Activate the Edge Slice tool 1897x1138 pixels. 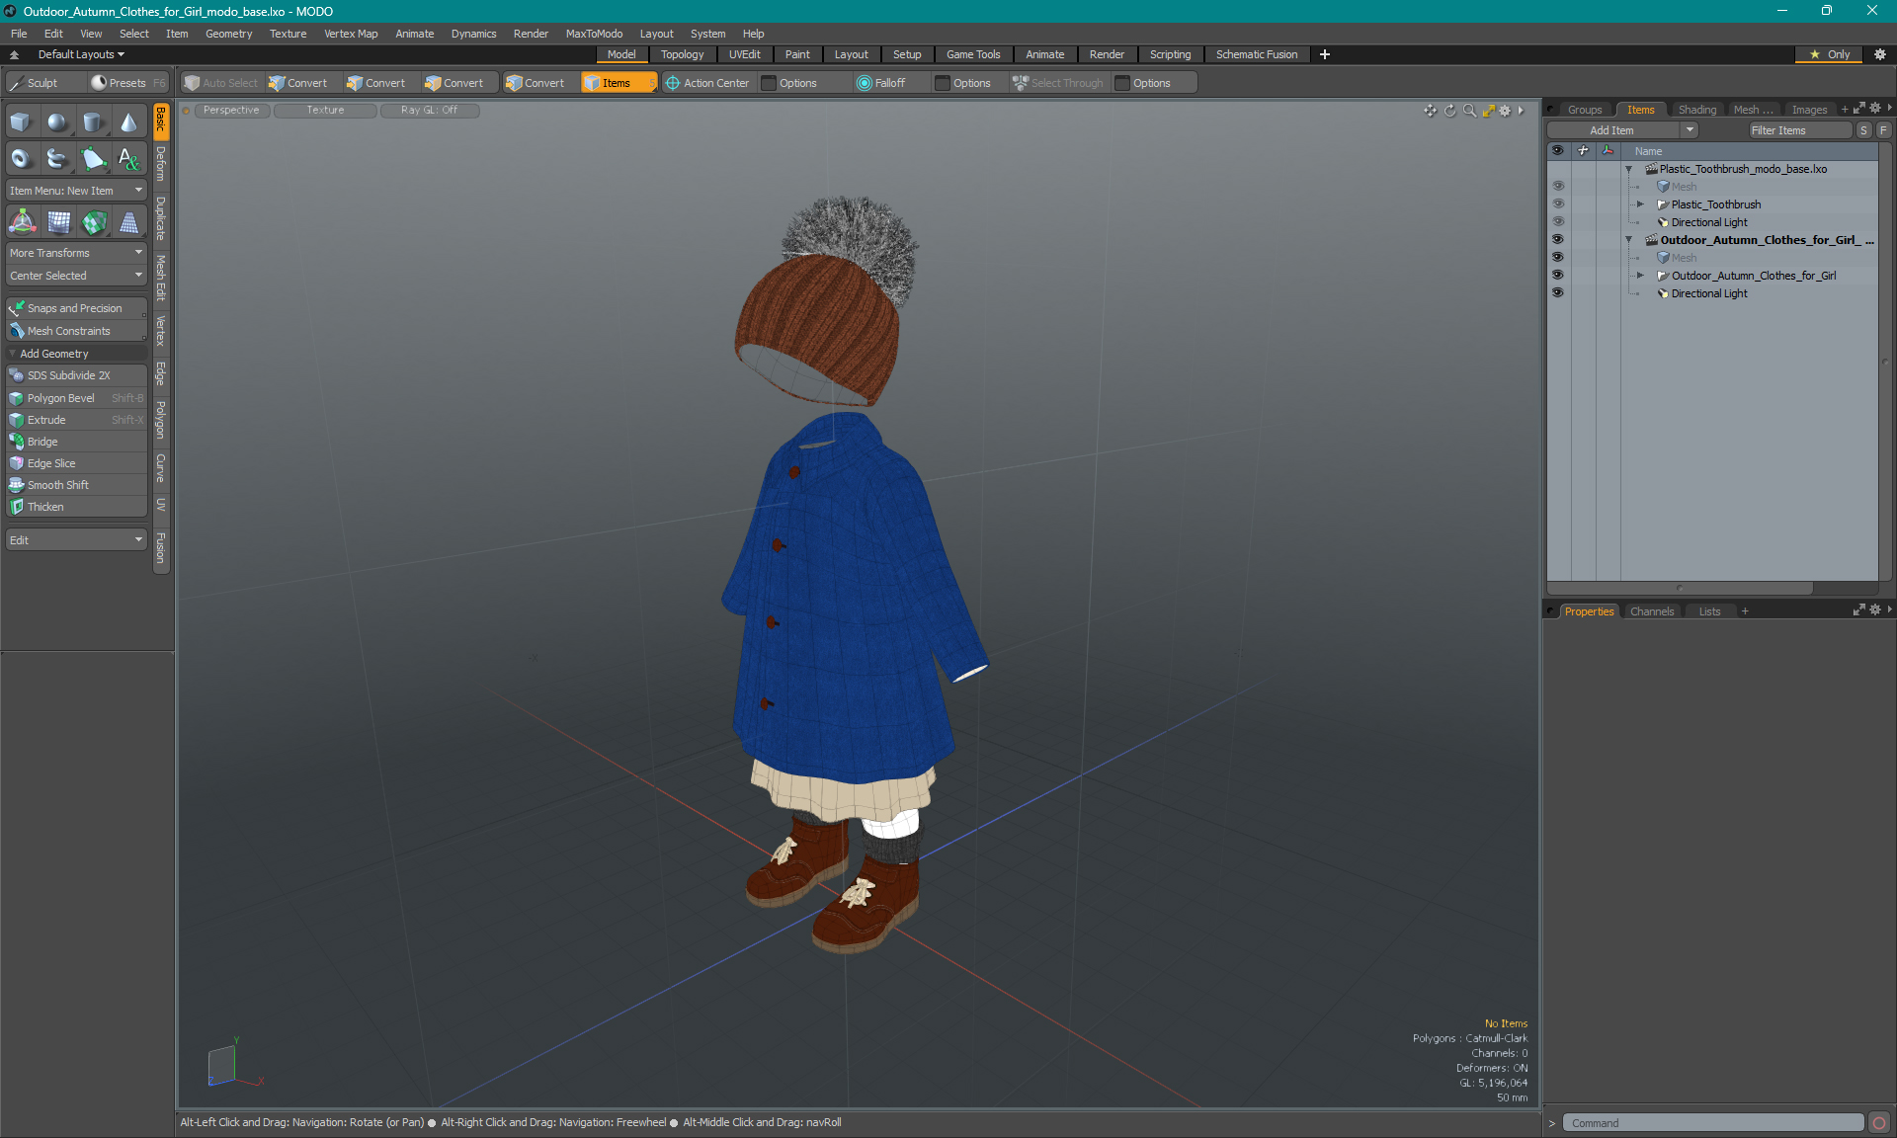[76, 463]
